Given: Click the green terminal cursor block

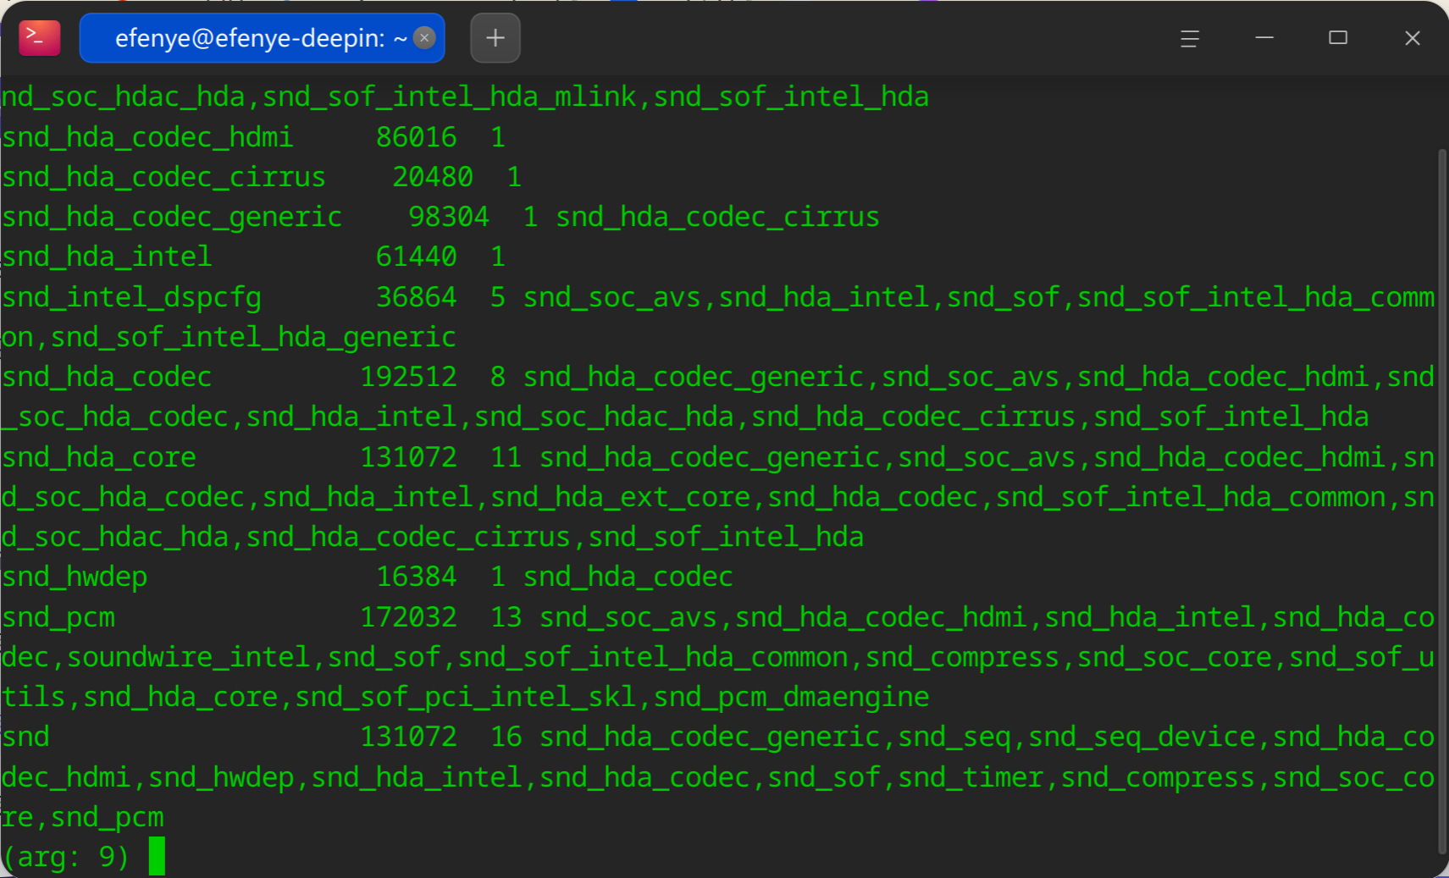Looking at the screenshot, I should pos(157,856).
